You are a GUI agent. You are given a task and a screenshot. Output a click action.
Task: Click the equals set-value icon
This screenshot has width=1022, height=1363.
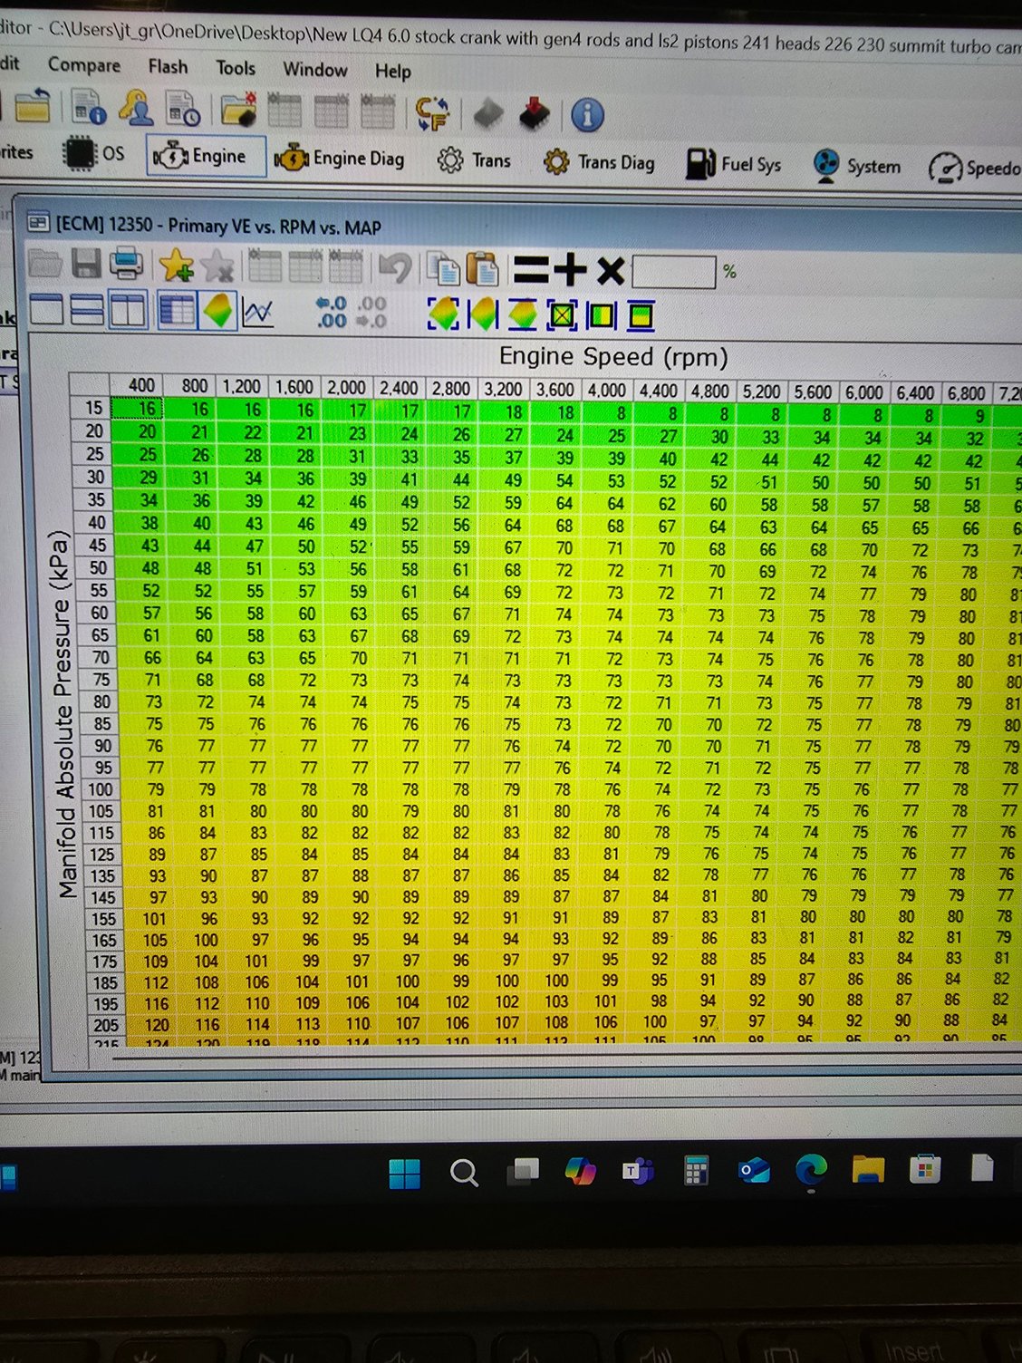click(530, 270)
